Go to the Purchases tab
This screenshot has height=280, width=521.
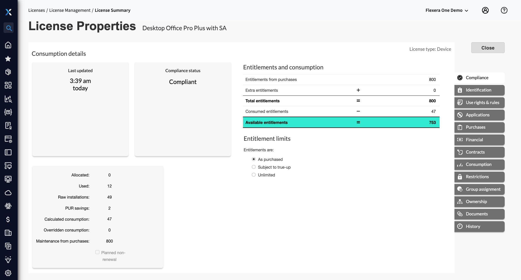click(479, 127)
